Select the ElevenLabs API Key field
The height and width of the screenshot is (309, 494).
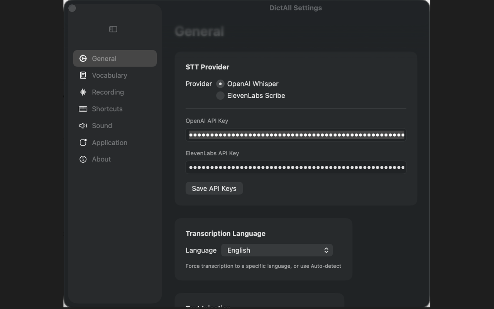coord(296,167)
